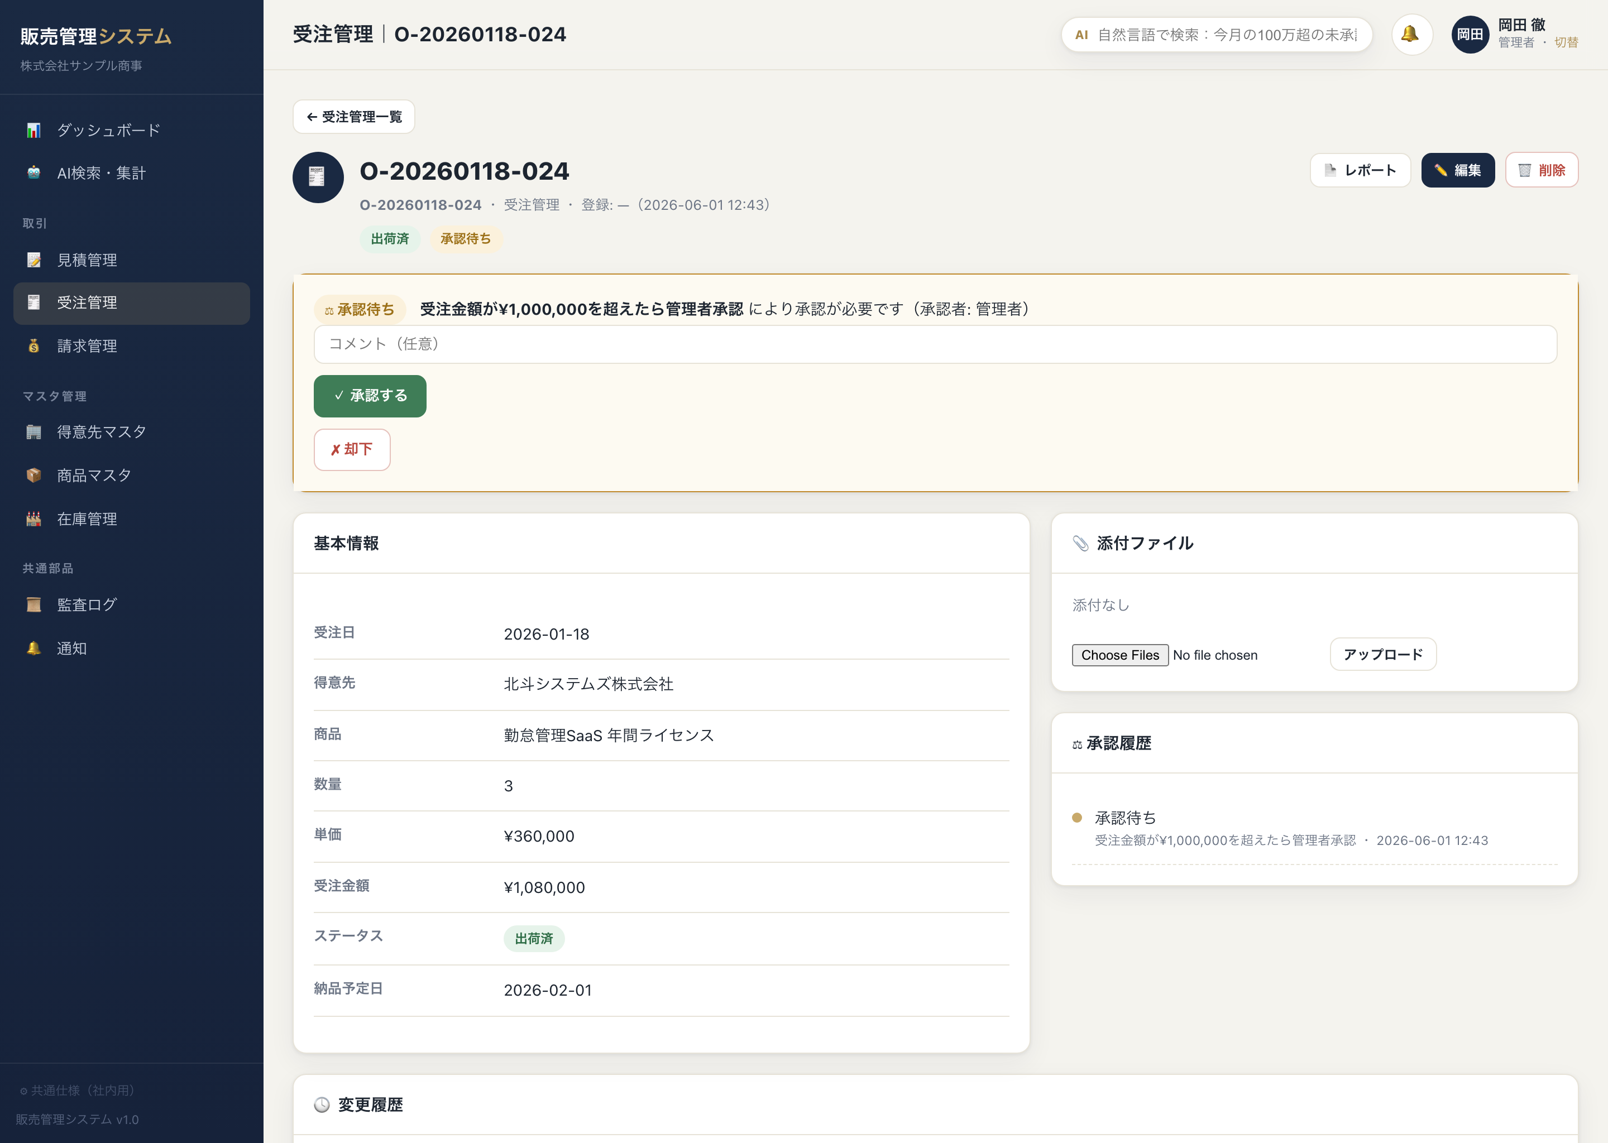Viewport: 1608px width, 1143px height.
Task: Click the アップロード button
Action: click(x=1382, y=655)
